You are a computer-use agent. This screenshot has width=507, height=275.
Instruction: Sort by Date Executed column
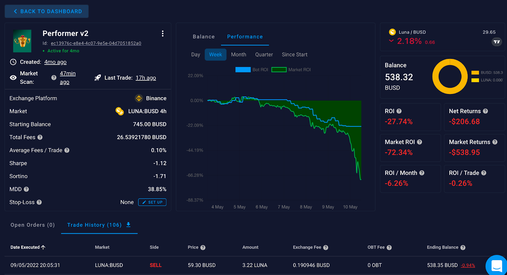[x=28, y=247]
